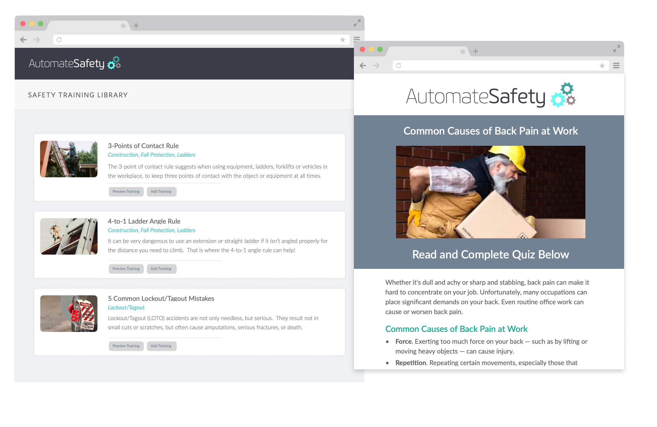Click paragraph starting Whether it's dull and achy
This screenshot has width=657, height=427.
pos(487,297)
